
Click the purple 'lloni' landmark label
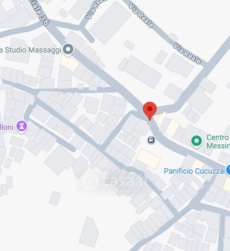click(x=7, y=127)
